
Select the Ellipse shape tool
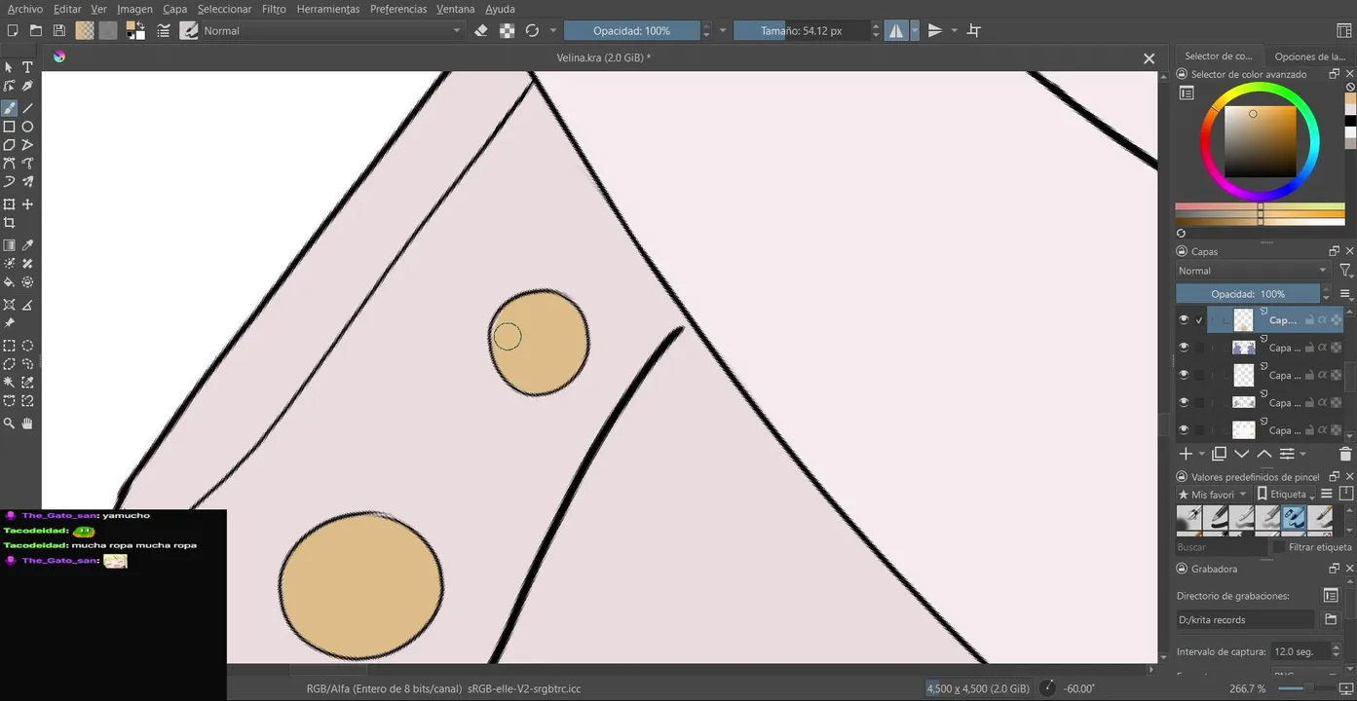tap(27, 127)
